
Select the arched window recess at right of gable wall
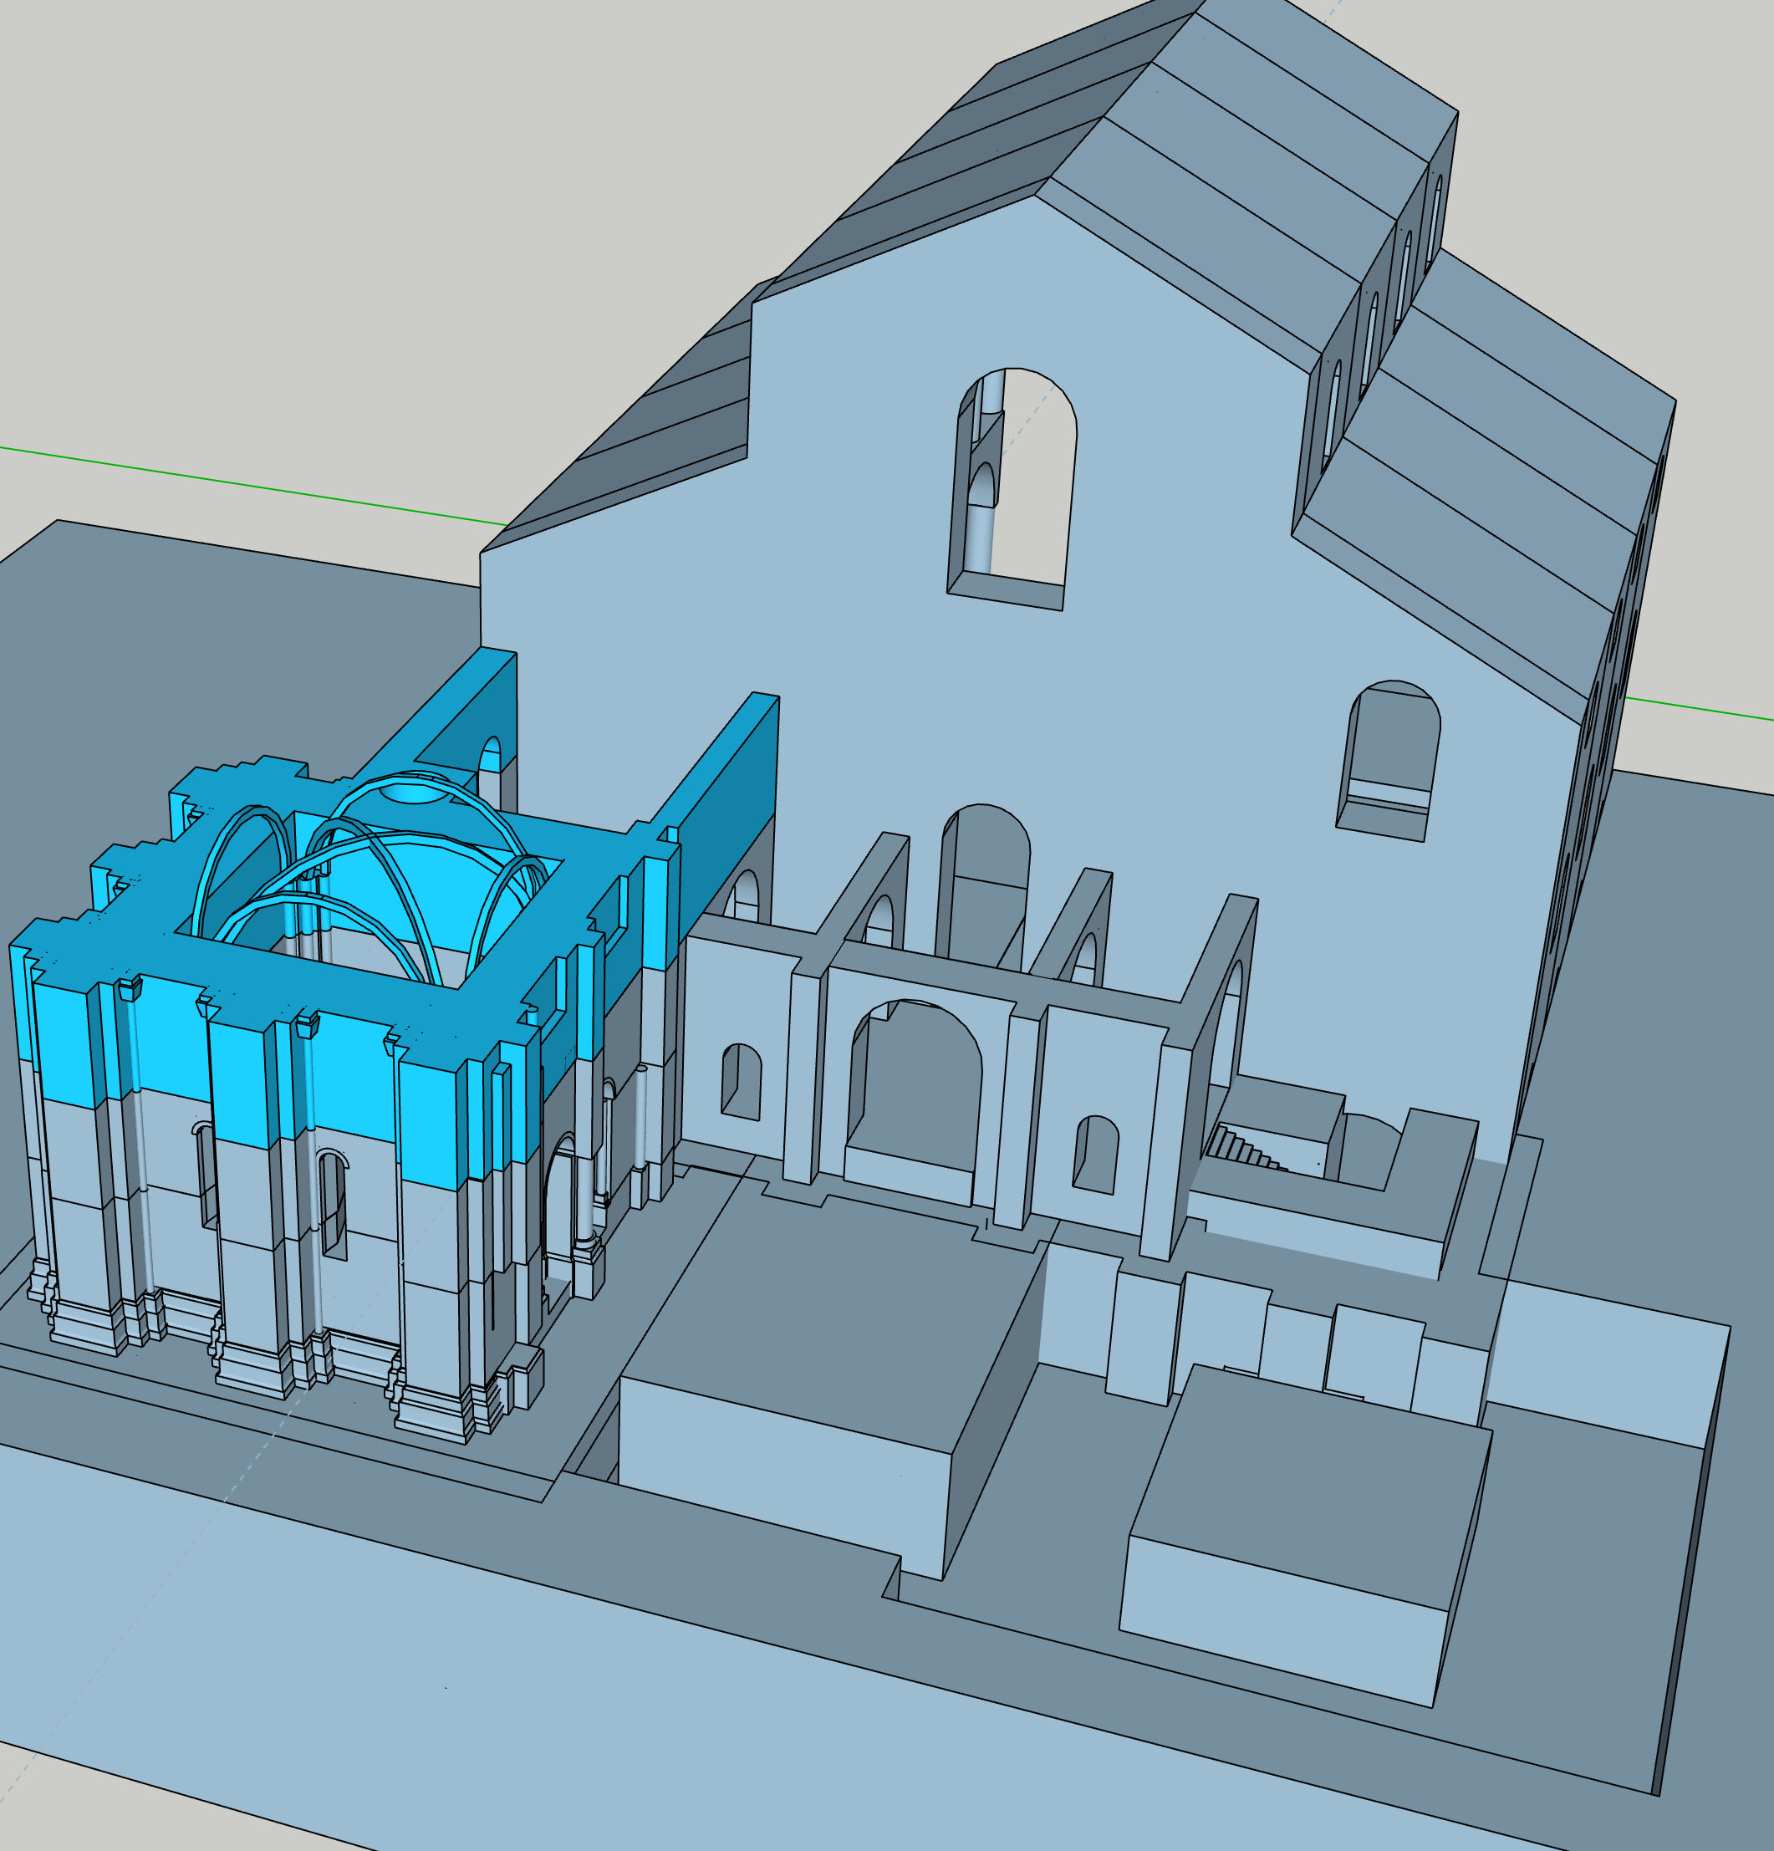1388,760
